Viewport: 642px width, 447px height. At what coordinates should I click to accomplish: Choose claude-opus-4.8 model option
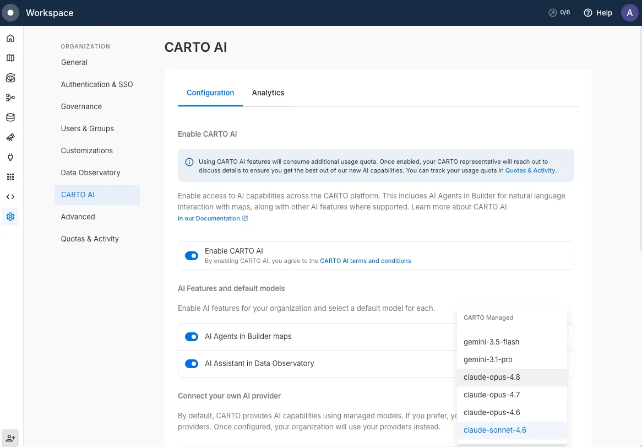pos(512,378)
